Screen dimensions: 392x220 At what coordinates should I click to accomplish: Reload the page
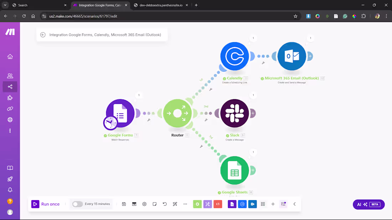pyautogui.click(x=24, y=16)
